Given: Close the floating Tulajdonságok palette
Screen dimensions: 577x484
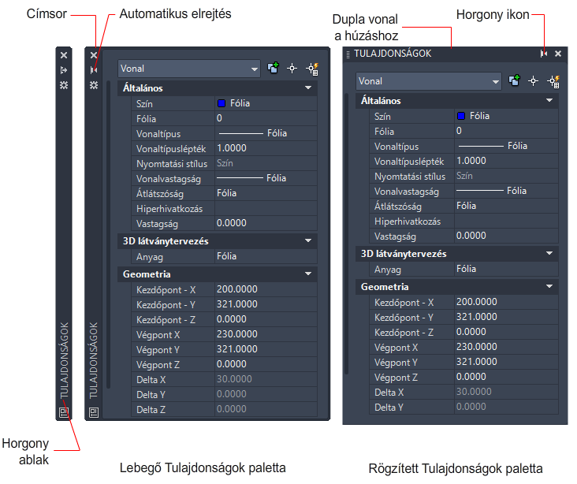Looking at the screenshot, I should click(x=94, y=55).
